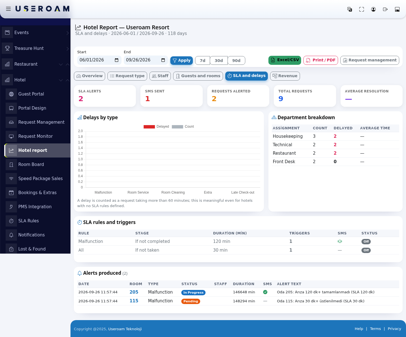
Task: Click the language translate icon
Action: [350, 9]
